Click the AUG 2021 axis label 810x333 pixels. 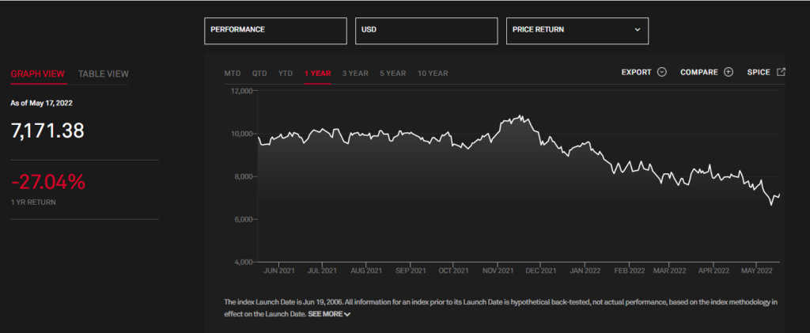point(365,271)
